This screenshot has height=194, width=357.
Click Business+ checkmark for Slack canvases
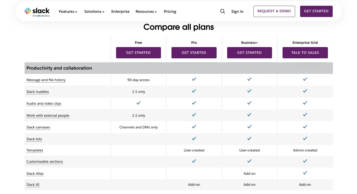(x=249, y=127)
